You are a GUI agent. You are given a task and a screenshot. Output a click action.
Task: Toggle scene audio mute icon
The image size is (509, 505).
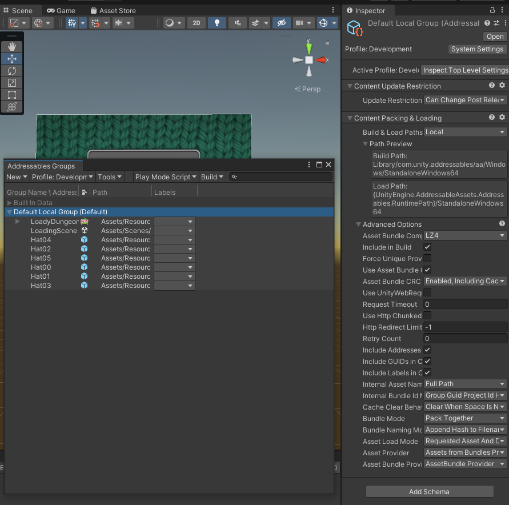[238, 23]
